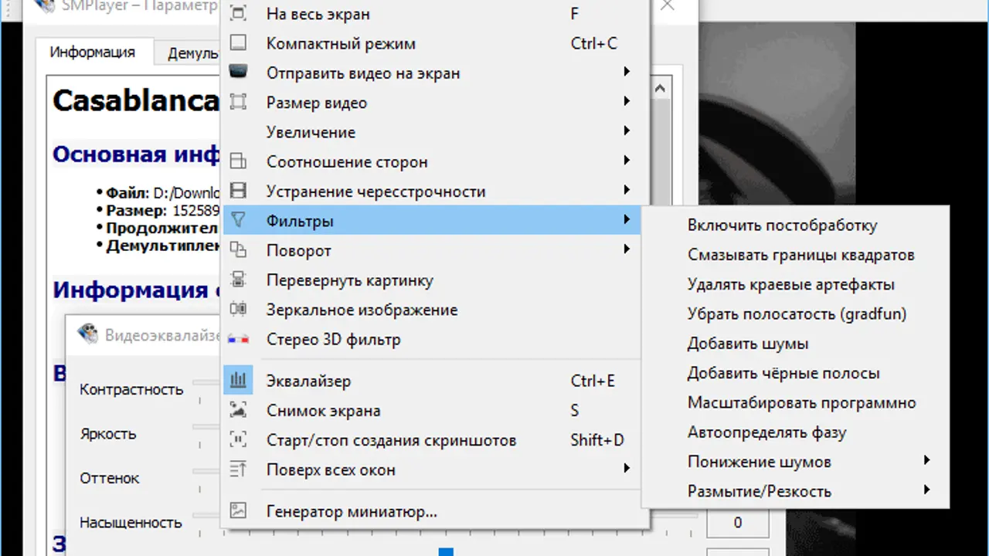Screen dimensions: 989x556
Task: Enable Добавить шумы filter option
Action: 747,344
